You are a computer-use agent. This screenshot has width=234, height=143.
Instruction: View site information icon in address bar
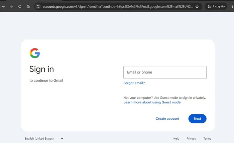(38, 6)
